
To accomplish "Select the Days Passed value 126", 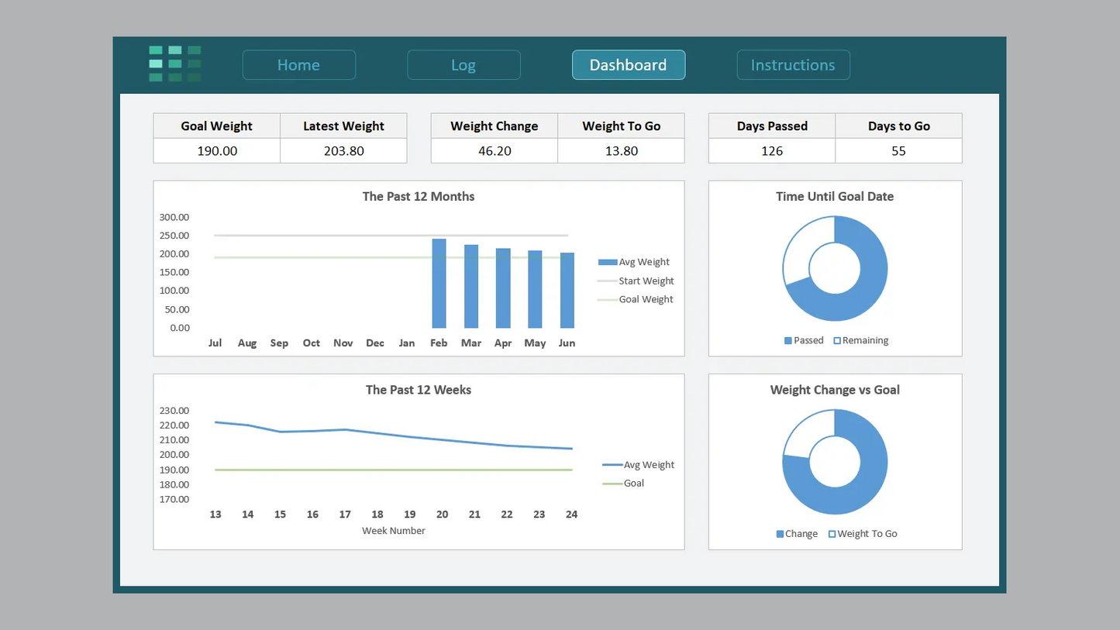I will 772,151.
